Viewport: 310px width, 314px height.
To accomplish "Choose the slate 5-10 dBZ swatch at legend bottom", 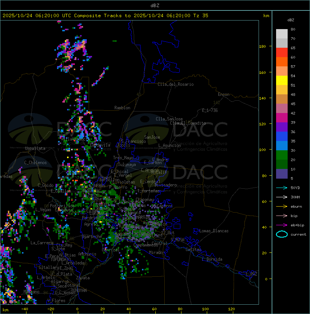I will (282, 174).
